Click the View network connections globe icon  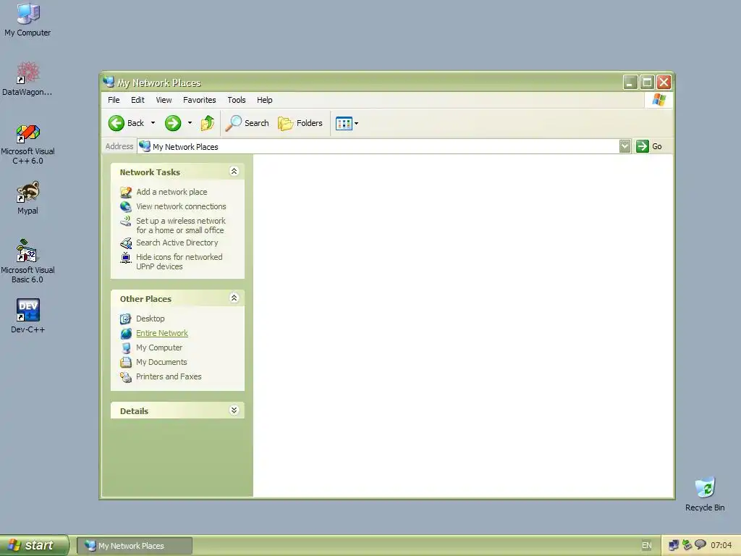click(x=126, y=206)
